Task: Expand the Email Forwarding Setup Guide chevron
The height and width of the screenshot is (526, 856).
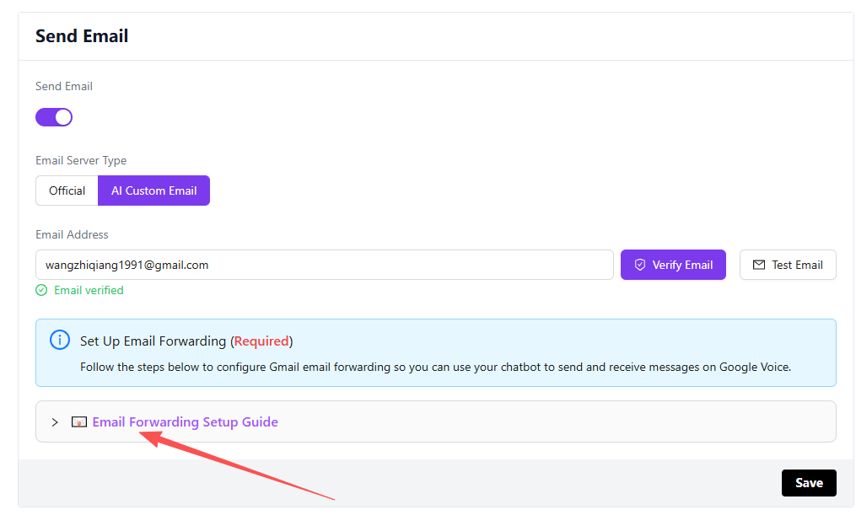Action: click(55, 422)
